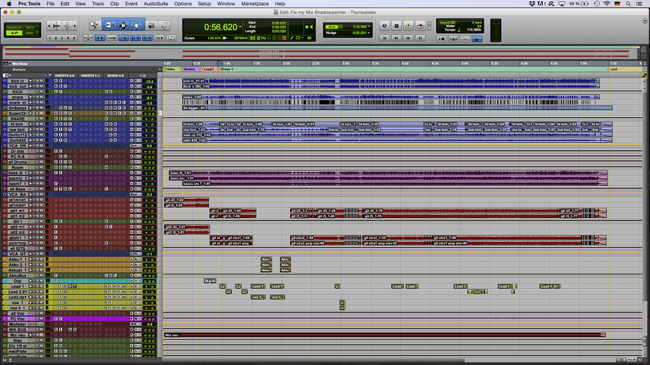
Task: Record-enable the snare track
Action: click(x=30, y=97)
